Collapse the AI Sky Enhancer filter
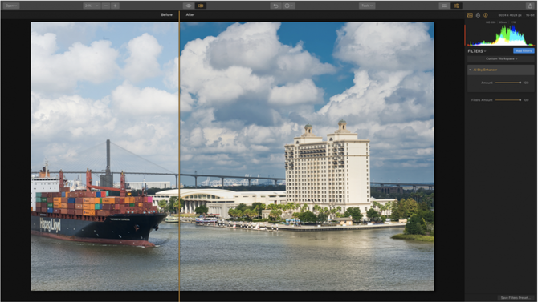Viewport: 538px width, 302px height. coord(470,70)
